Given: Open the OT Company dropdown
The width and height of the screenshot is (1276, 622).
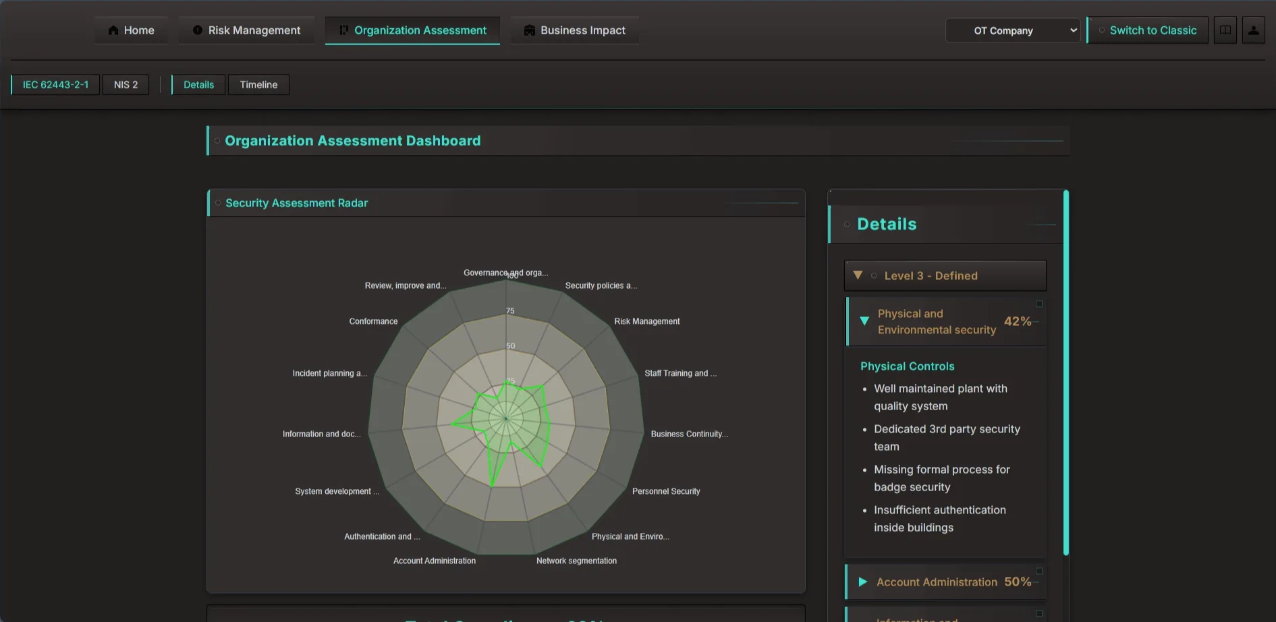Looking at the screenshot, I should 1013,30.
